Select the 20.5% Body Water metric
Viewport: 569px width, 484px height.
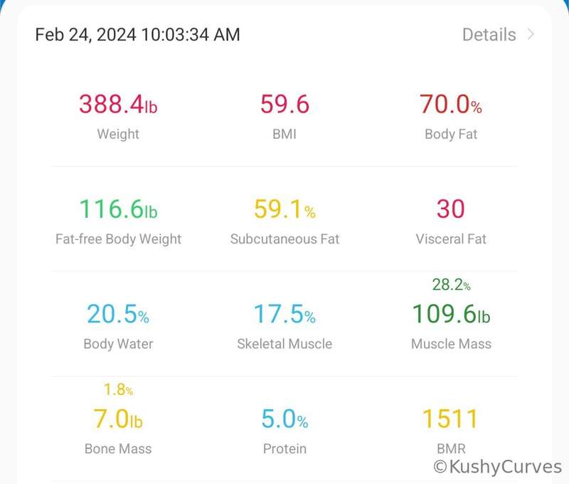(118, 326)
